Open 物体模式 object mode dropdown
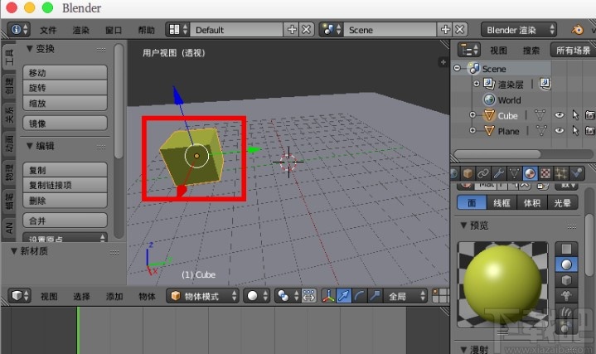The image size is (596, 354). click(202, 295)
